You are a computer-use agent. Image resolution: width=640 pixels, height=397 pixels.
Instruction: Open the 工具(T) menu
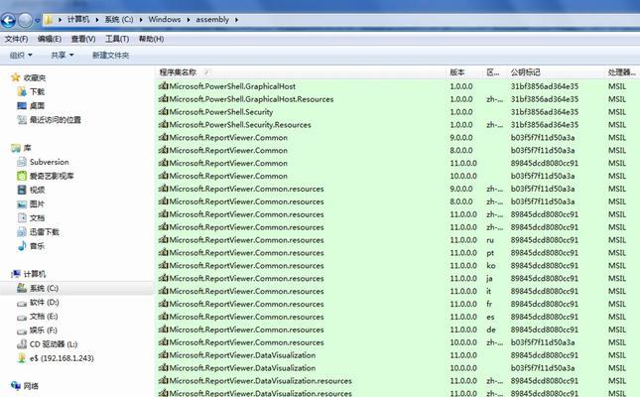click(117, 39)
